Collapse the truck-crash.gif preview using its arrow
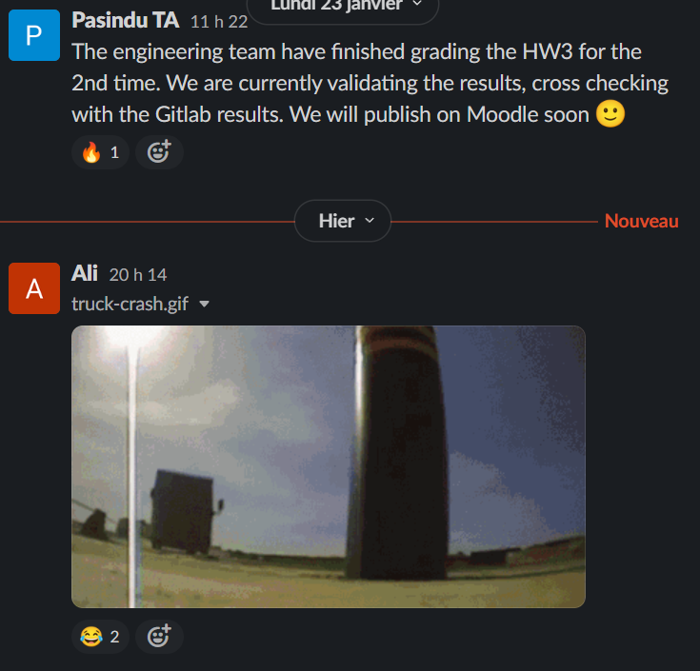This screenshot has width=700, height=671. pos(204,305)
